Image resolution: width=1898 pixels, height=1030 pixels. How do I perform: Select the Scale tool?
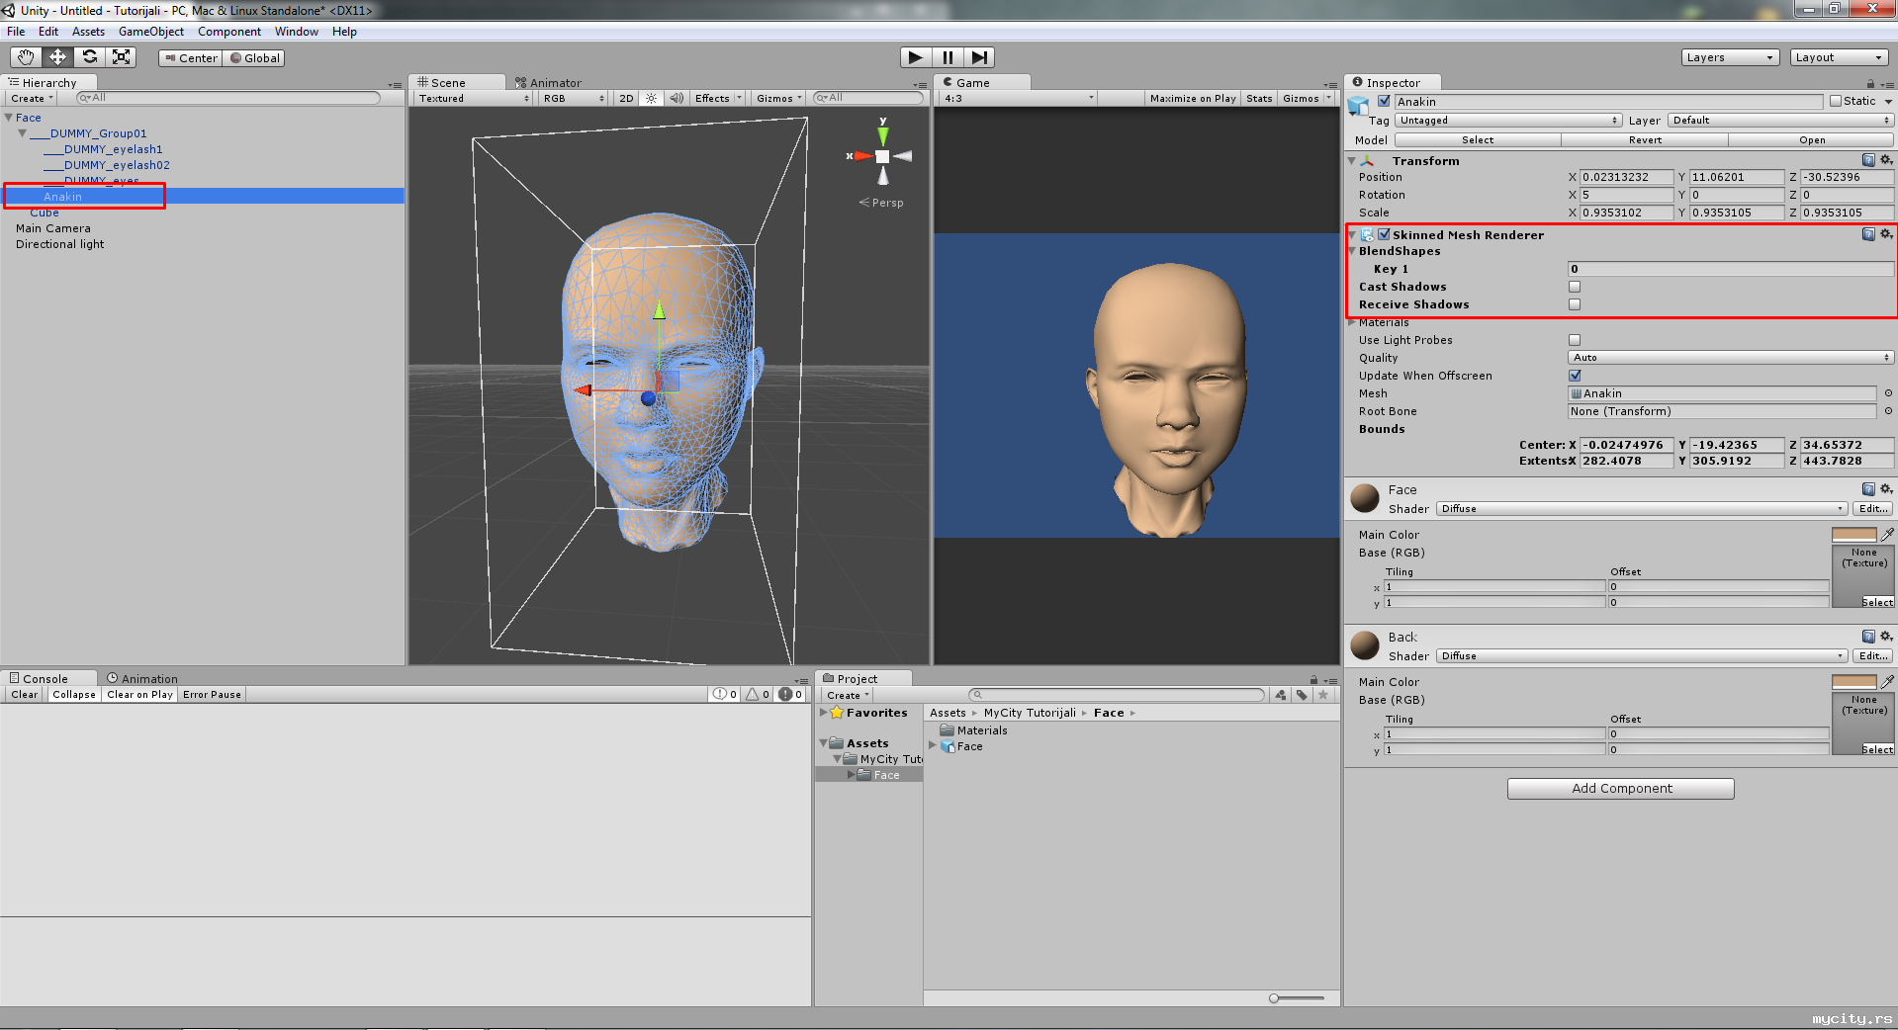[122, 57]
